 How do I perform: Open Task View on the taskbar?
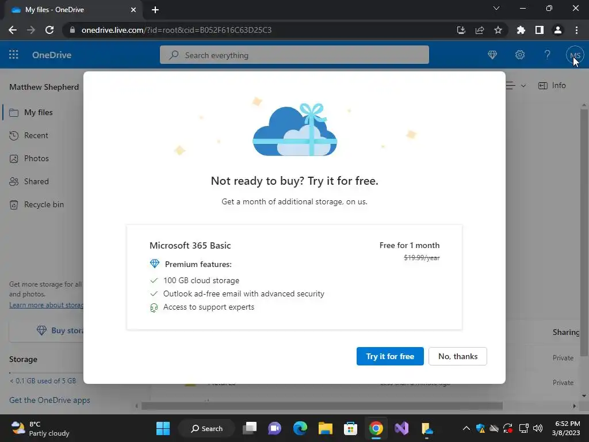tap(250, 428)
